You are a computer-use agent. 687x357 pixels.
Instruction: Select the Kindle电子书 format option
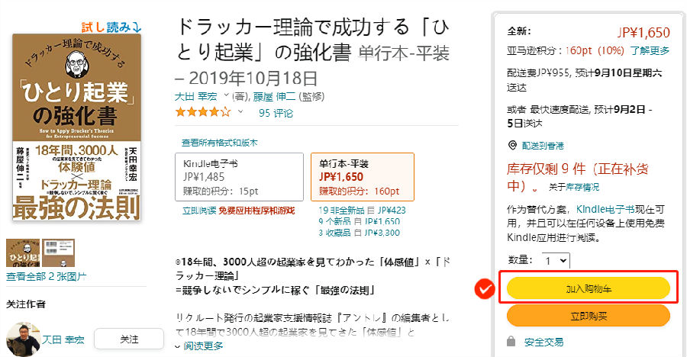pos(238,175)
